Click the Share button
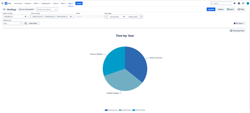 click(241, 9)
